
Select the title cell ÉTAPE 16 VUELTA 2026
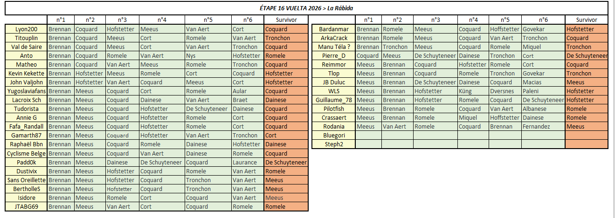tap(306, 8)
